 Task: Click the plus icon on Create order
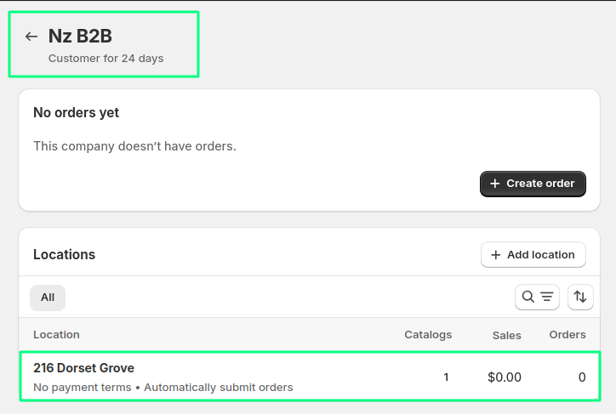[x=495, y=184]
